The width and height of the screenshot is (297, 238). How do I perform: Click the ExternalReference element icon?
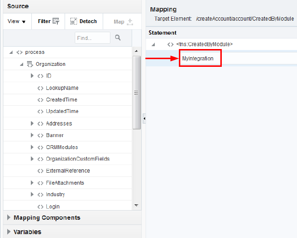click(x=40, y=171)
